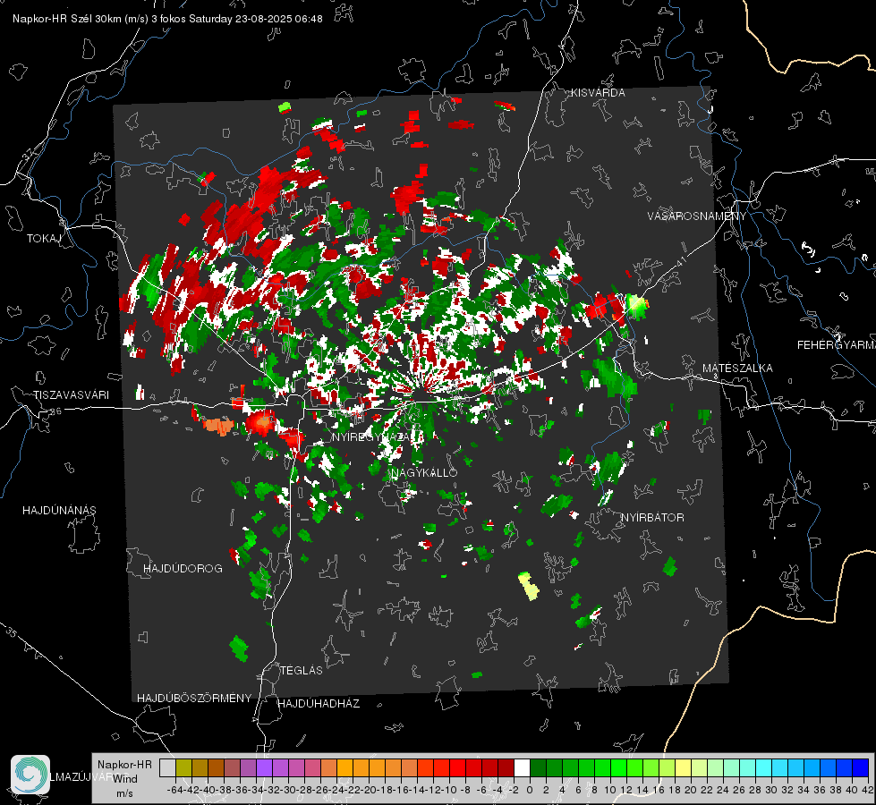Screen dimensions: 876x805
Task: Click the orange echo patch west of Nyíregyháza
Action: click(219, 426)
